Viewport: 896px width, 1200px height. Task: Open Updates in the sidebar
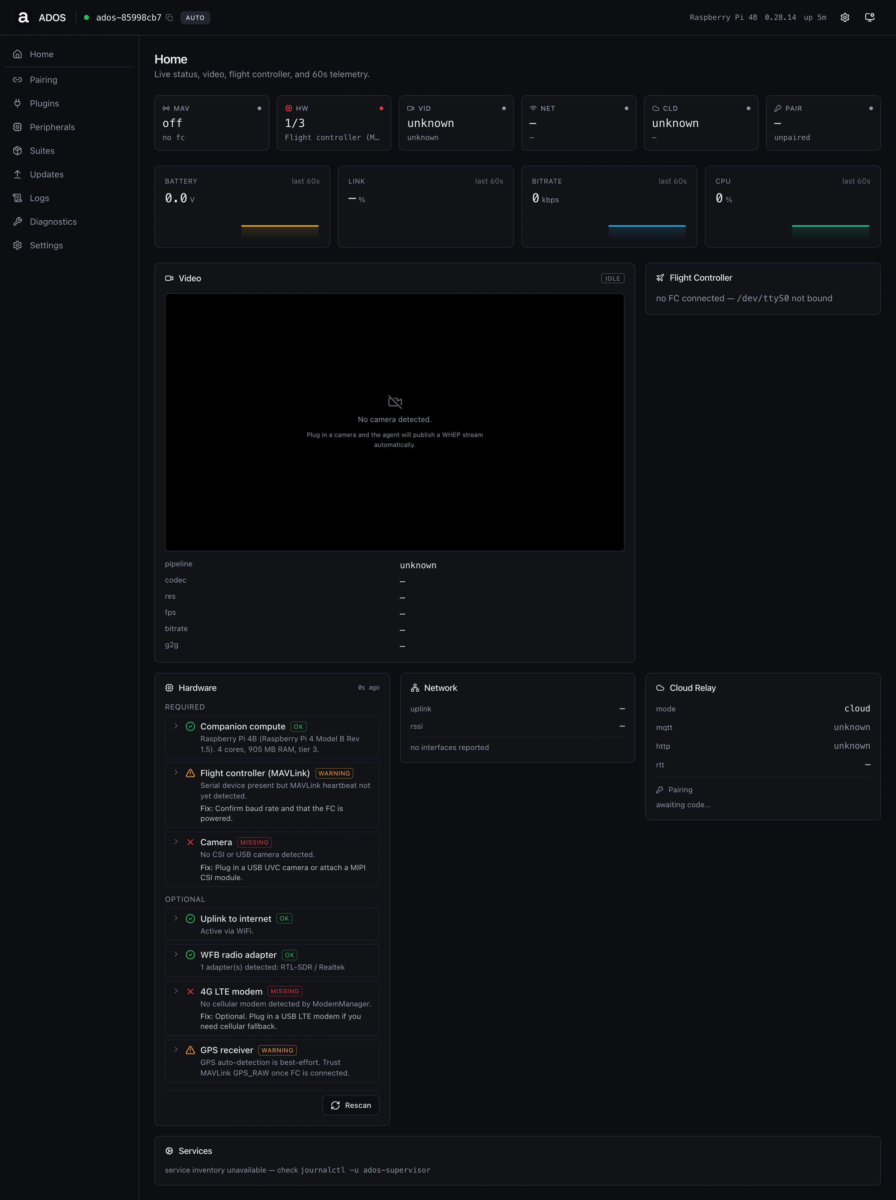click(69, 174)
